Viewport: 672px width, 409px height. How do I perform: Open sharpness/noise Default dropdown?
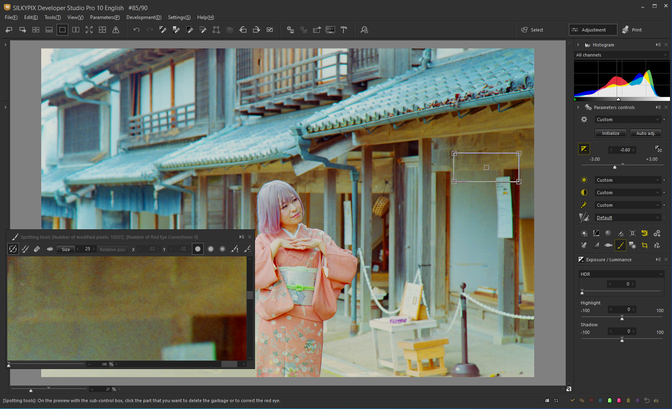(628, 218)
